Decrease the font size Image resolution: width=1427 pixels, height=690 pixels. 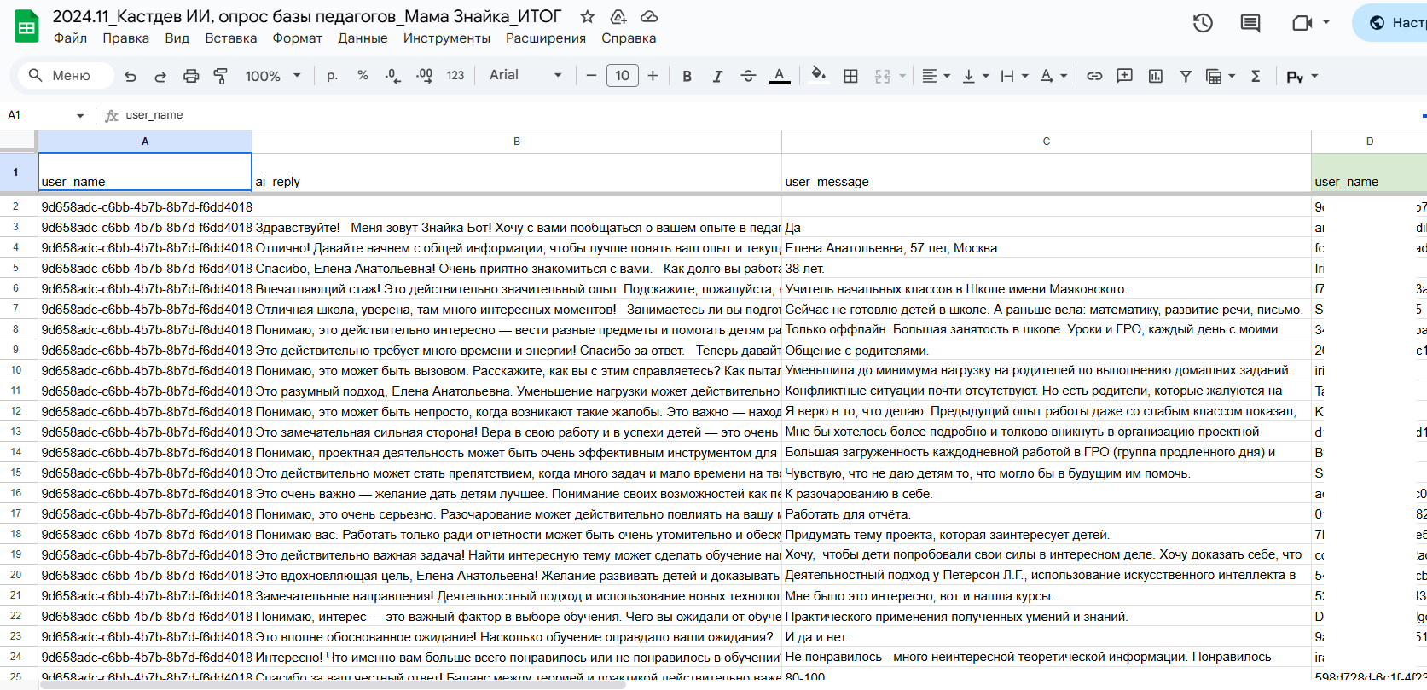[x=591, y=76]
